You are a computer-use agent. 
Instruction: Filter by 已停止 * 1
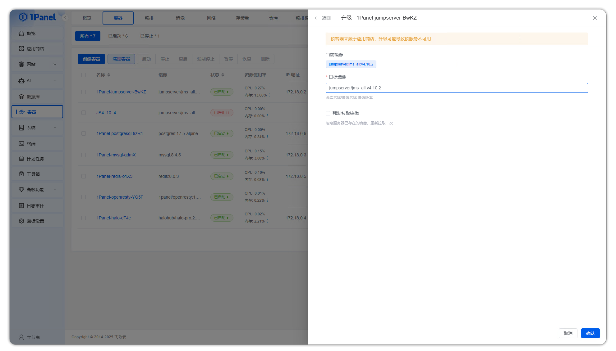coord(150,36)
